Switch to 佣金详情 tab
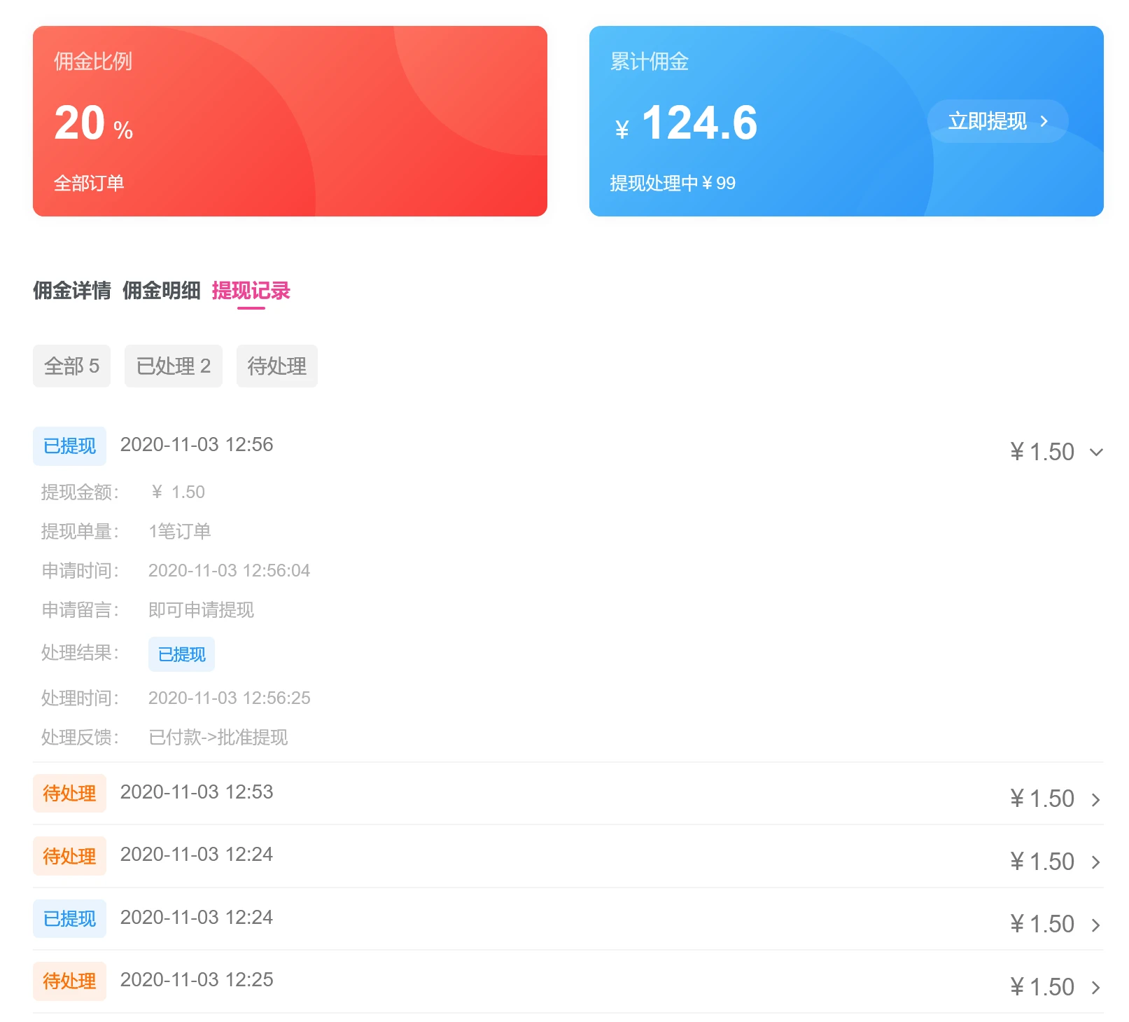Screen dimensions: 1129x1022 [x=72, y=291]
